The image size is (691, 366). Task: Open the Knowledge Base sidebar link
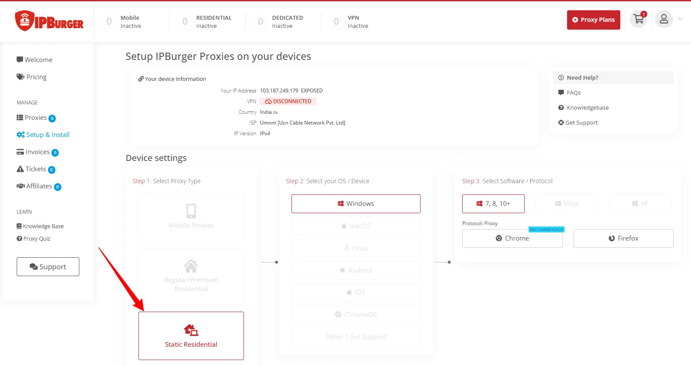coord(40,226)
